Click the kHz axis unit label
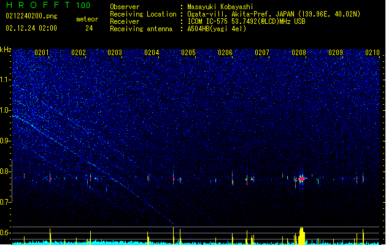The image size is (386, 245). click(6, 50)
